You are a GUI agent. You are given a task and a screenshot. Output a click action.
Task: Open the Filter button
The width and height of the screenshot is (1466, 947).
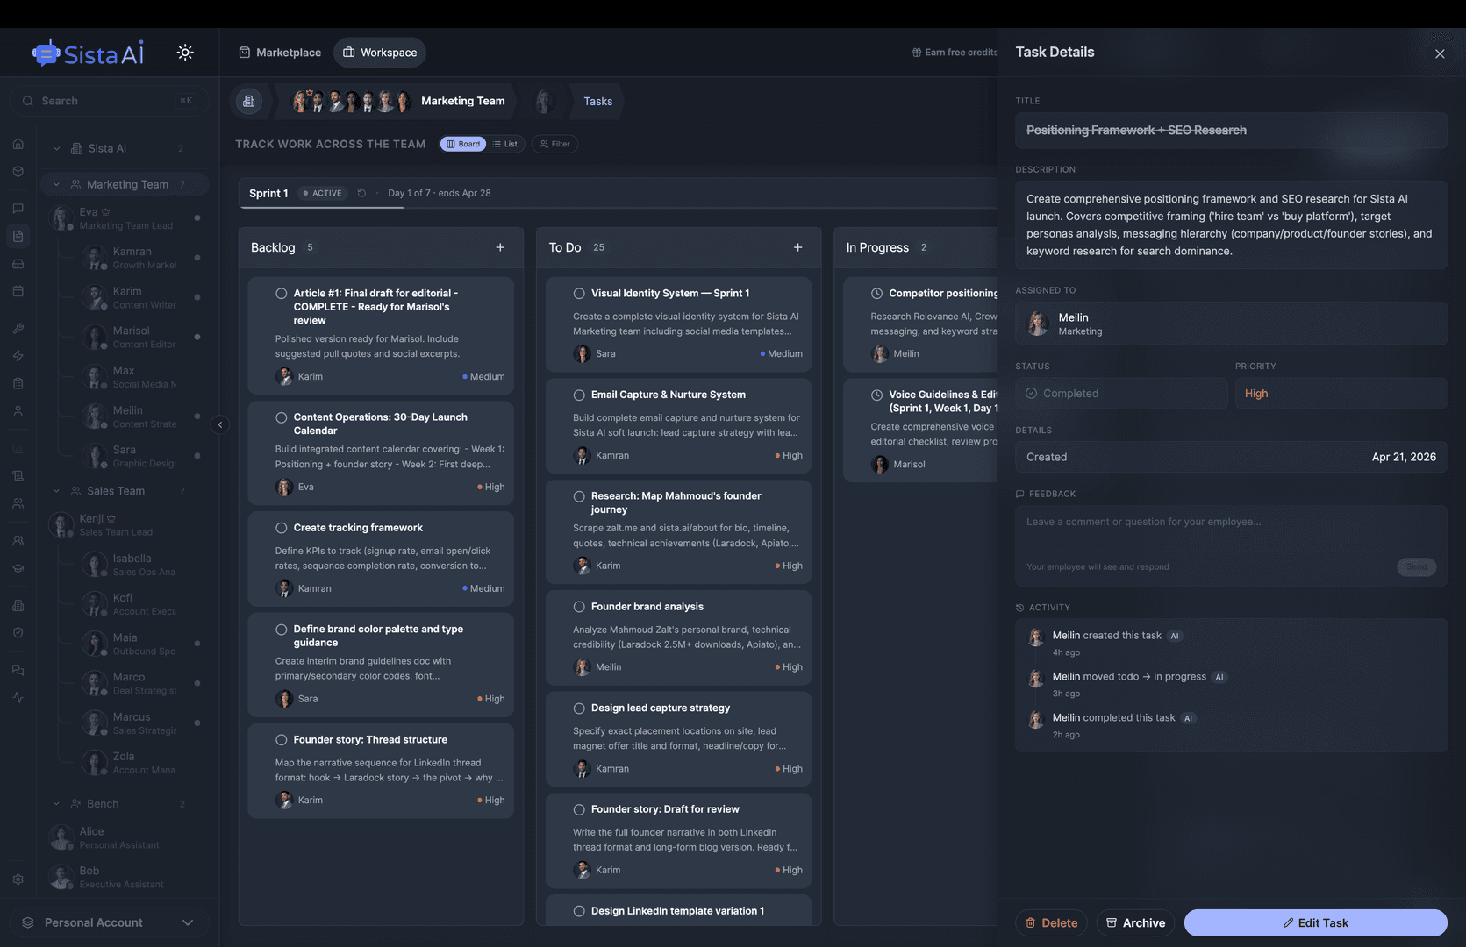(554, 144)
